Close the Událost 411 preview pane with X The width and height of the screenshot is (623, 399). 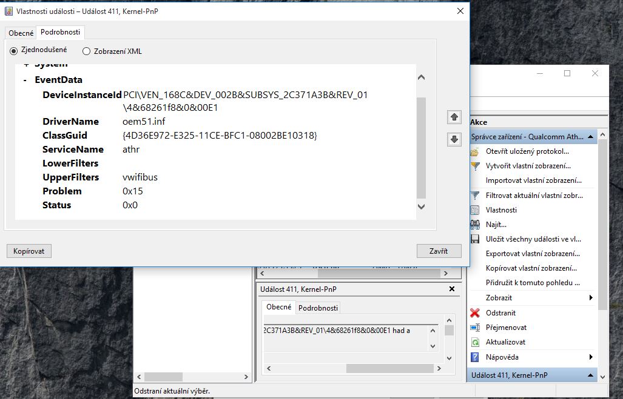coord(452,289)
